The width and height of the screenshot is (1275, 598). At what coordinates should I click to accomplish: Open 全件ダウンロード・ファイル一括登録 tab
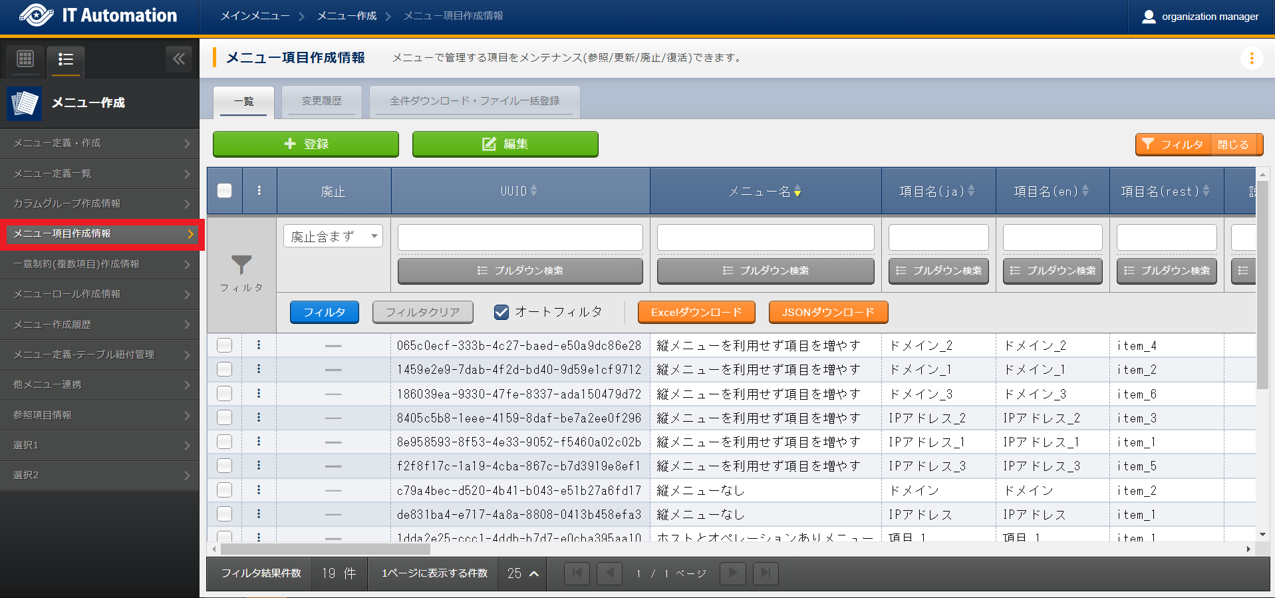475,101
